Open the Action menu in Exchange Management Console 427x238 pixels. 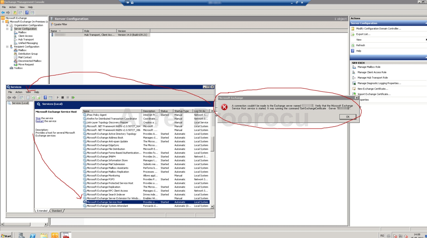pyautogui.click(x=13, y=7)
